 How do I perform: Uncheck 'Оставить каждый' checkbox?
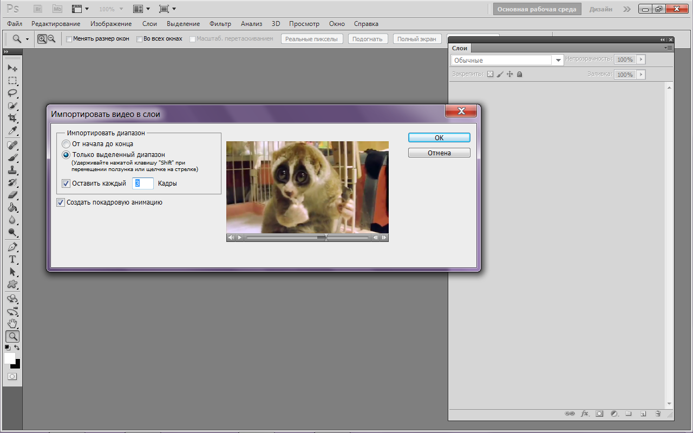66,183
